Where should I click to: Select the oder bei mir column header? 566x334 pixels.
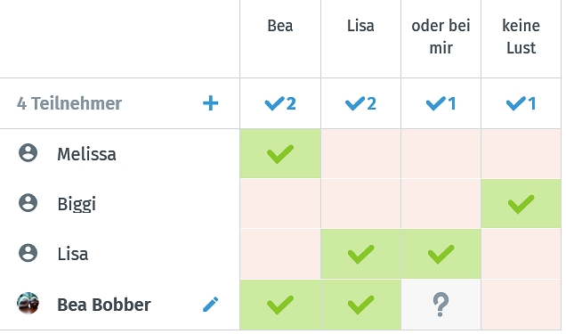[441, 37]
